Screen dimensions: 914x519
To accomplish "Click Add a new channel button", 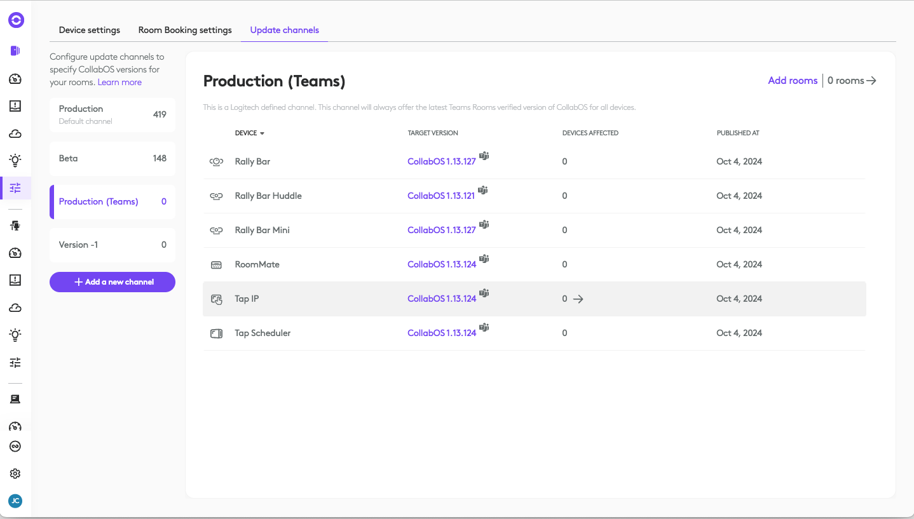I will pyautogui.click(x=113, y=282).
